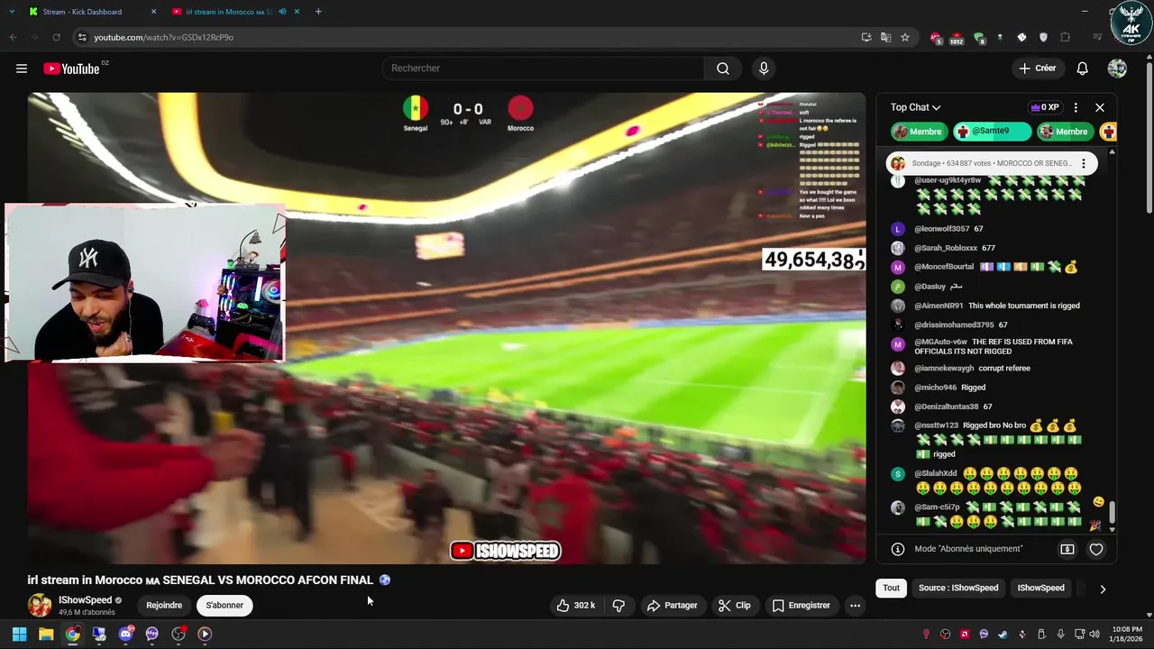Open the YouTube guide hamburger menu
This screenshot has width=1154, height=649.
(22, 69)
